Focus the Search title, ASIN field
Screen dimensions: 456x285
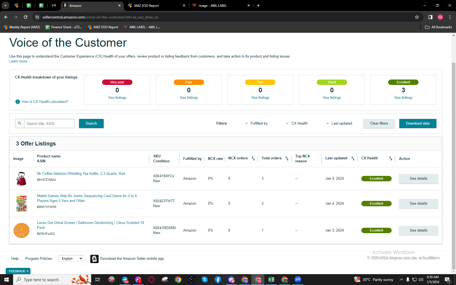point(49,123)
